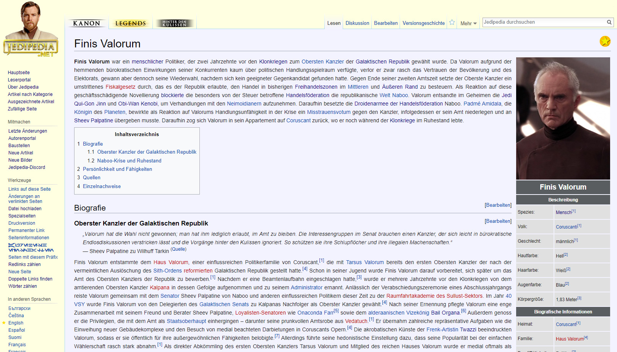The image size is (617, 352).
Task: Open Ausgezeichnete Artikel link
Action: click(x=31, y=102)
